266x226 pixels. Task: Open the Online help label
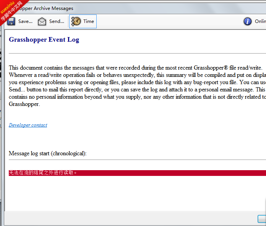tap(260, 21)
